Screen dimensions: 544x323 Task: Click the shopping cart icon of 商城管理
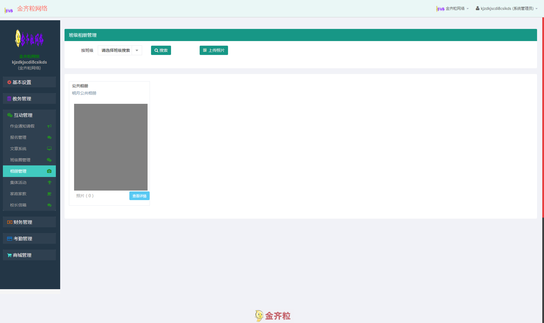pos(9,255)
